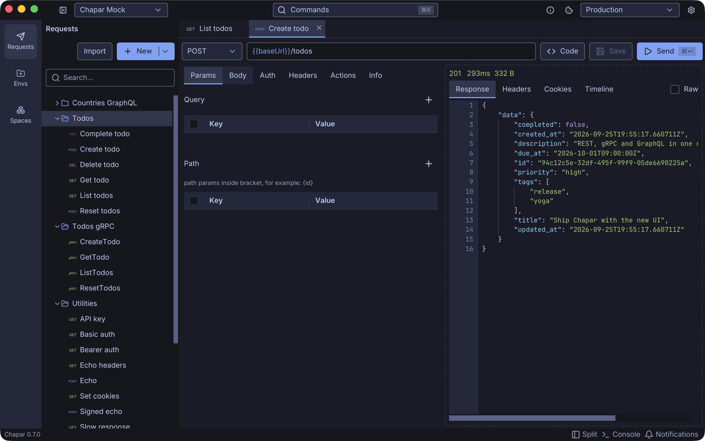
Task: Send the request
Action: (x=669, y=51)
